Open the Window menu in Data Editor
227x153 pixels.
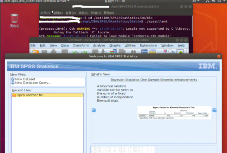pos(167,45)
